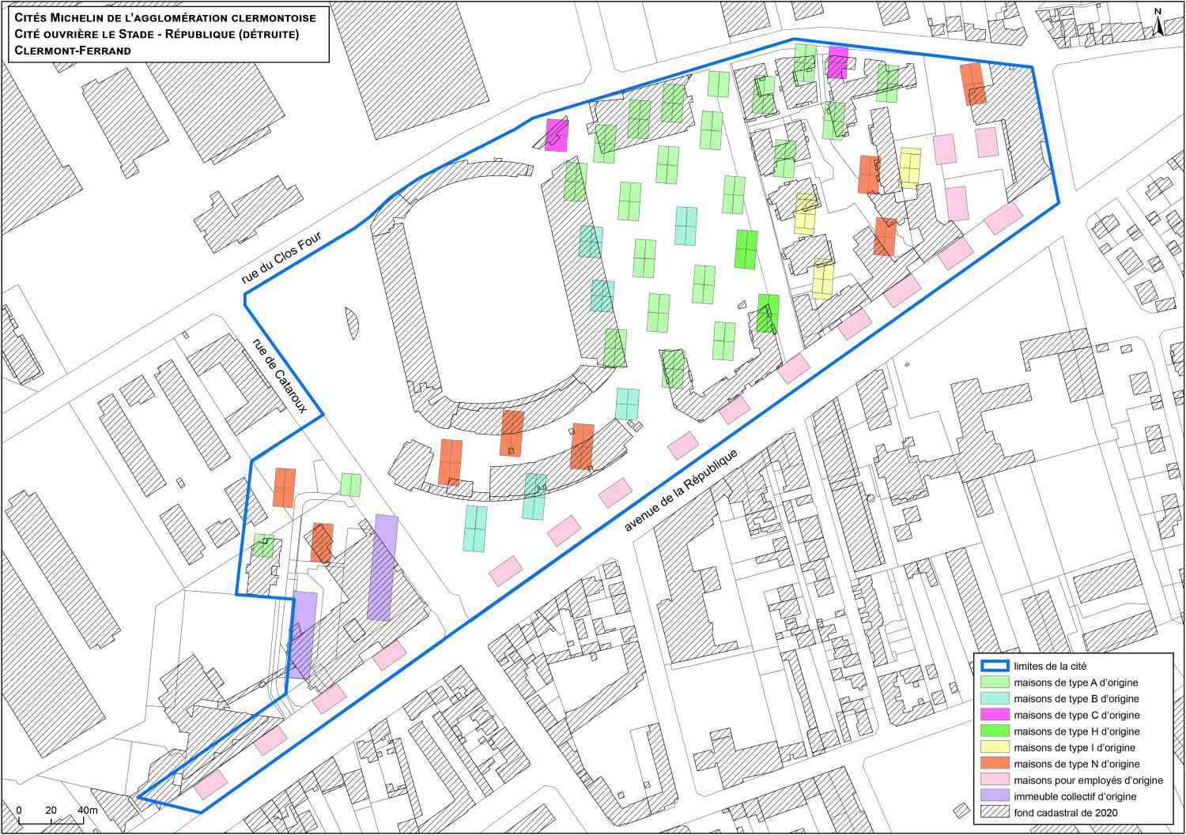The width and height of the screenshot is (1186, 835).
Task: Click the orange type N legend swatch
Action: click(x=993, y=764)
